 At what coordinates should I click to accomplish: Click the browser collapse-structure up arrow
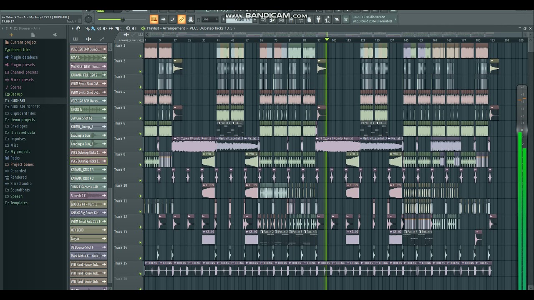pos(7,28)
